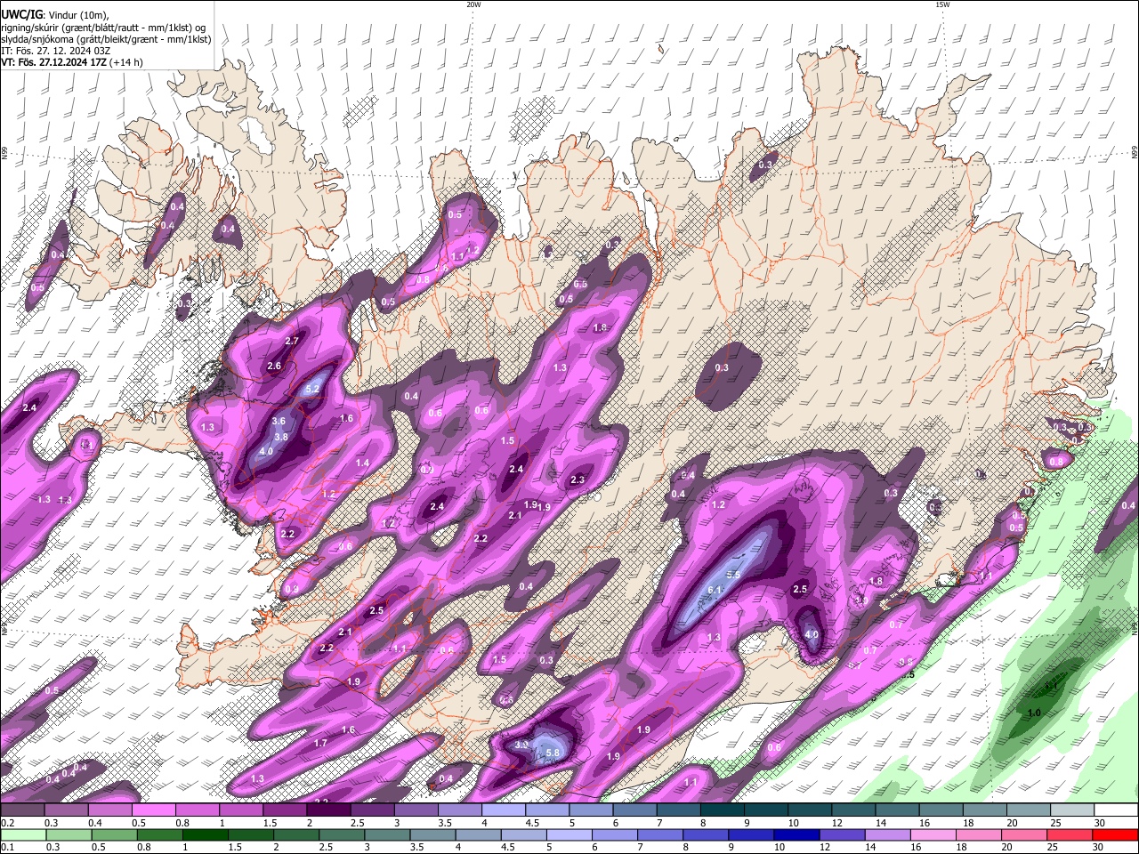Click the 2.3 precipitation value label

point(578,479)
